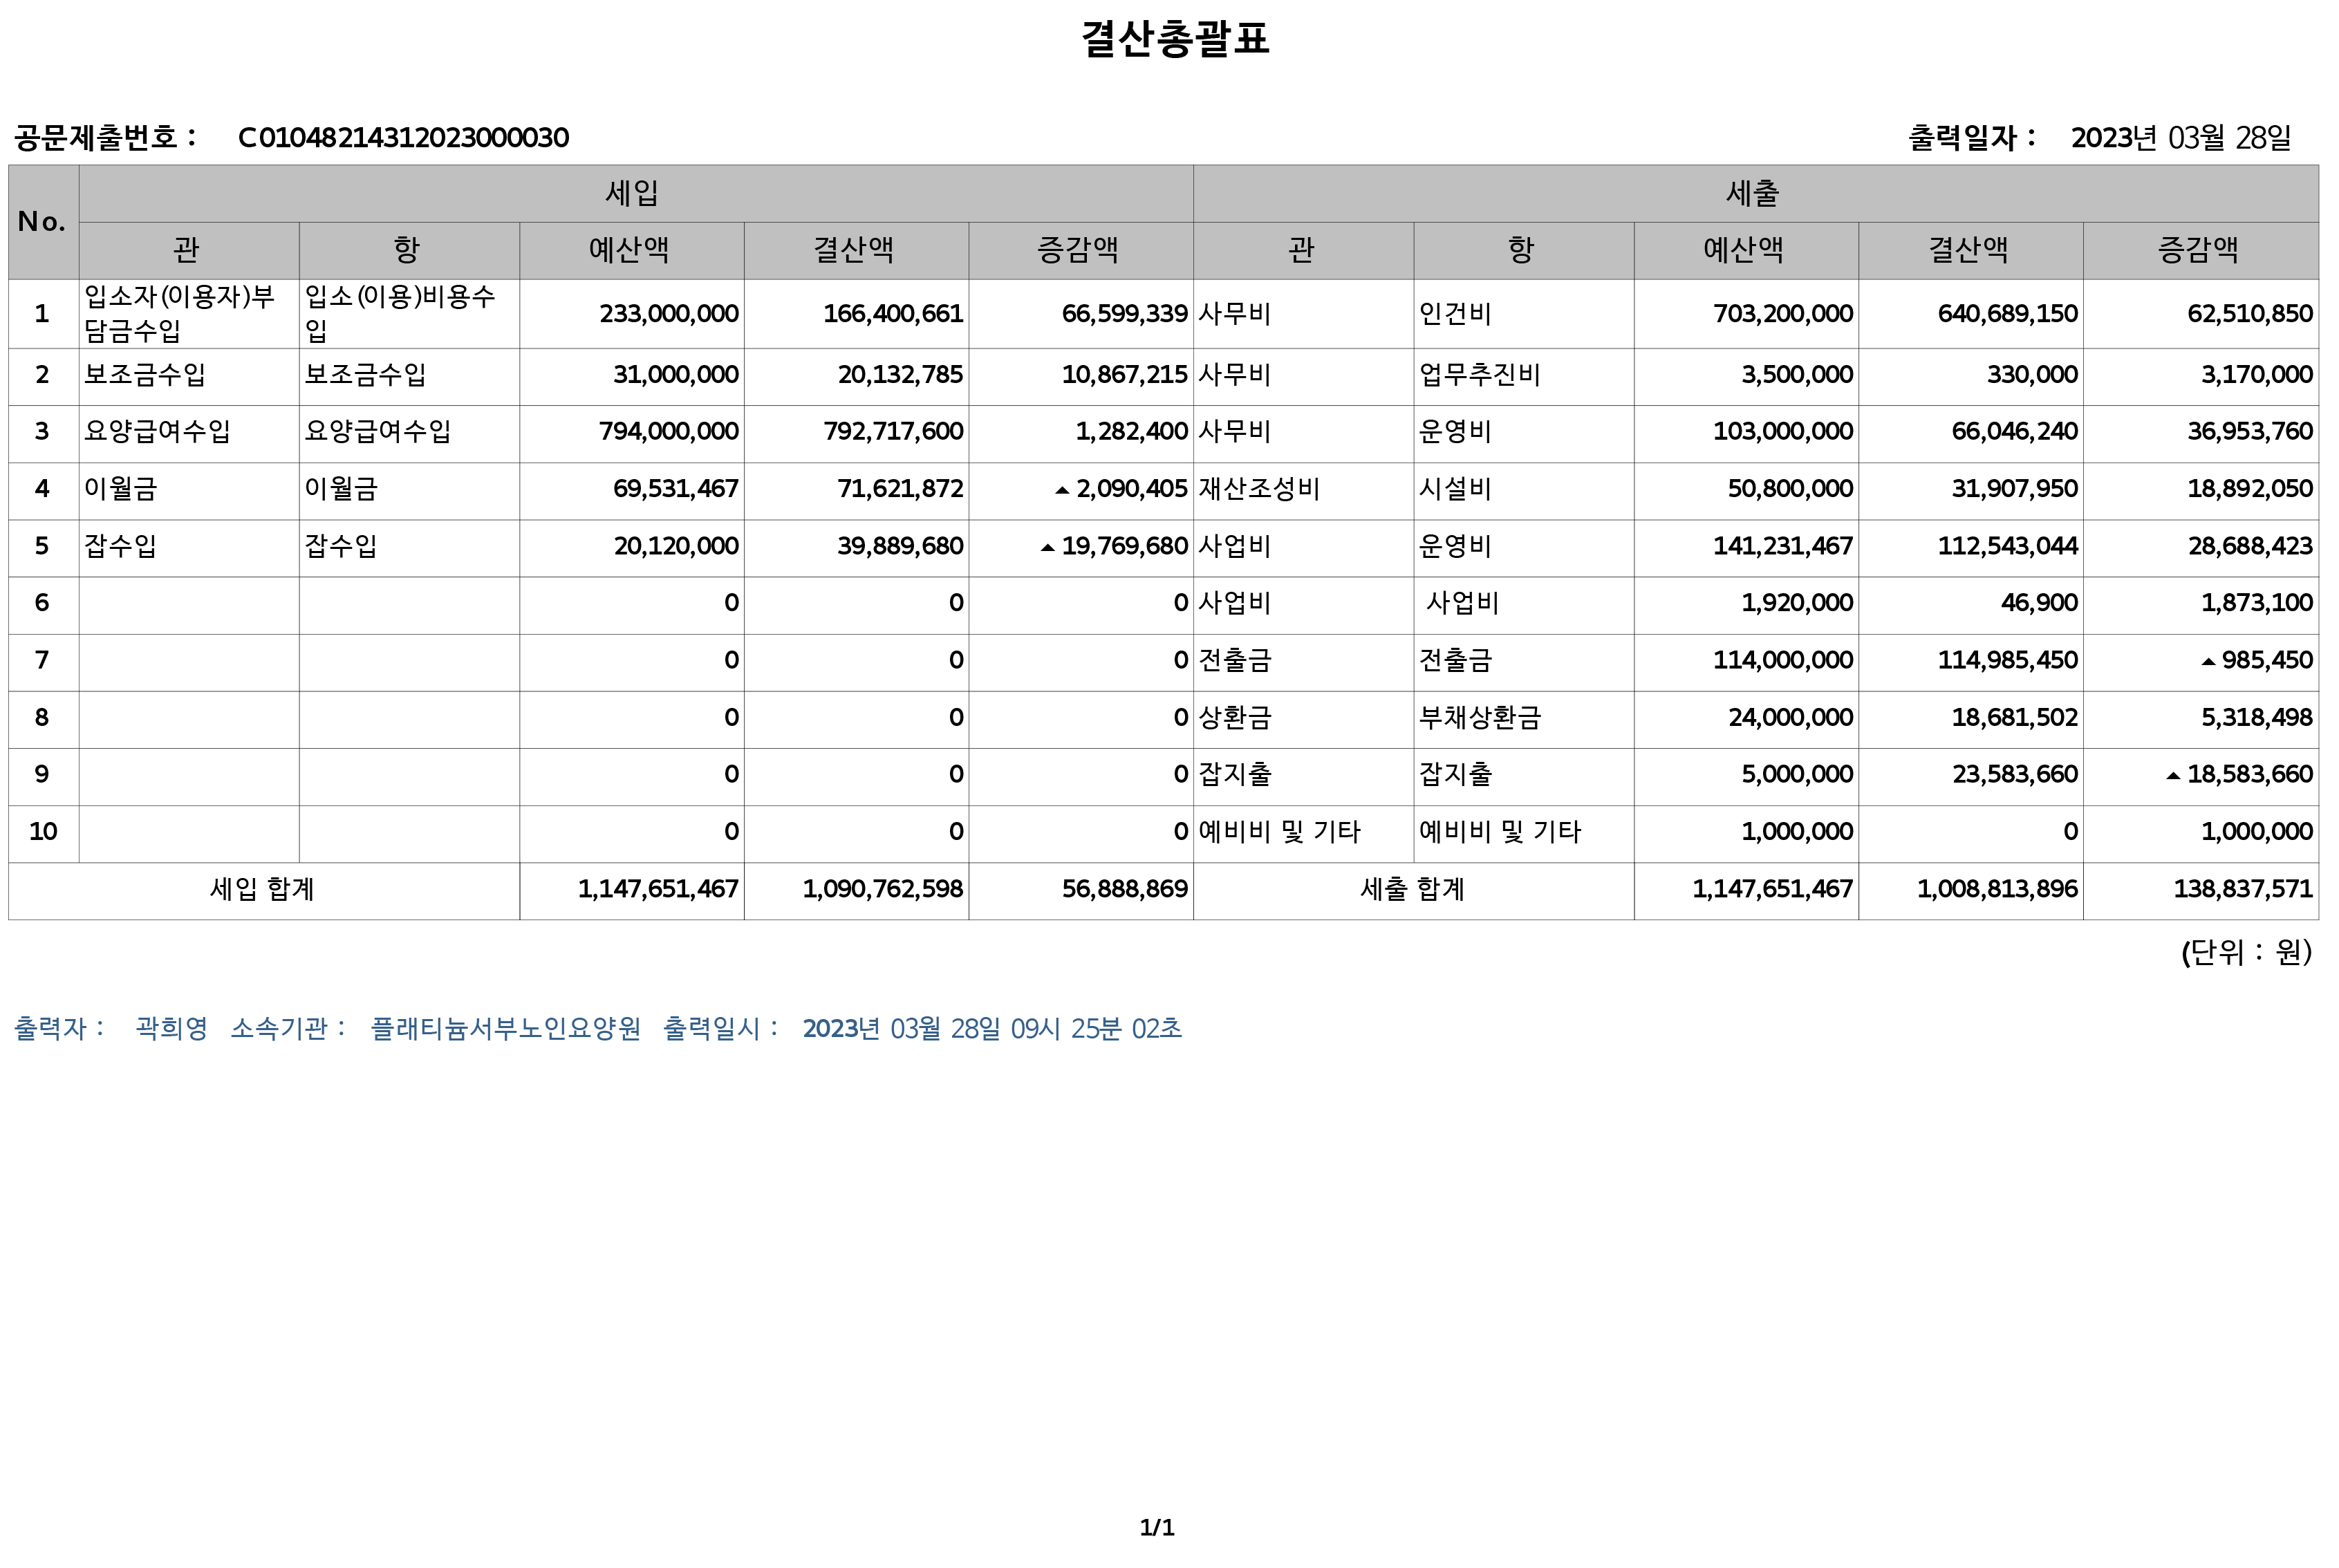Select the 입소자(이용자)부담금수입 cell
Viewport: 2339px width, 1568px height.
pos(180,313)
